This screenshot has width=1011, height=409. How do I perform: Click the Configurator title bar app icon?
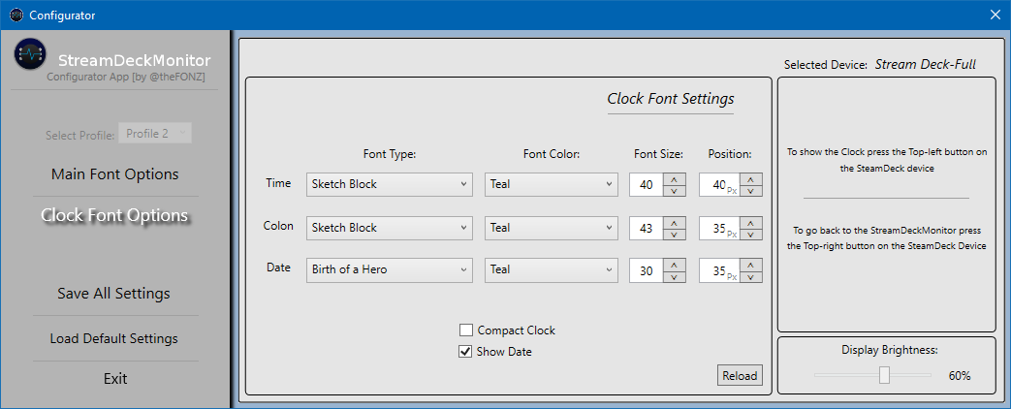click(16, 15)
